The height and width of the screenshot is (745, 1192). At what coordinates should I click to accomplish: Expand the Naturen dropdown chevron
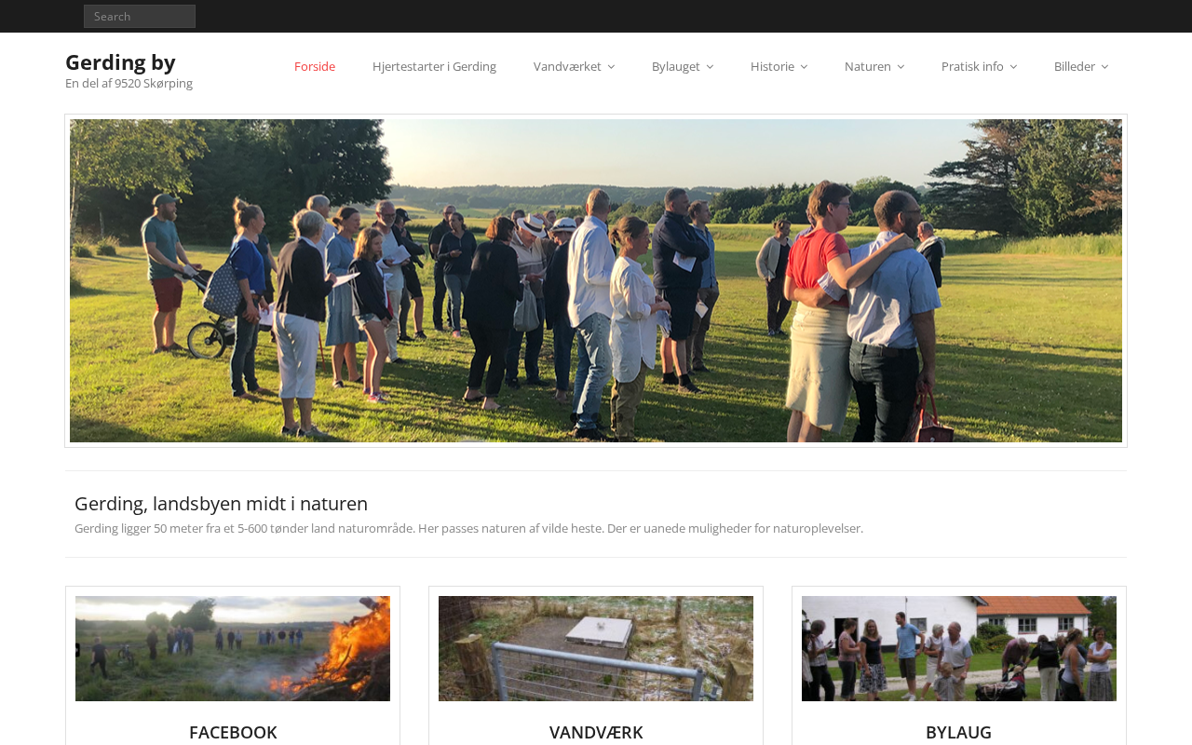pyautogui.click(x=901, y=67)
